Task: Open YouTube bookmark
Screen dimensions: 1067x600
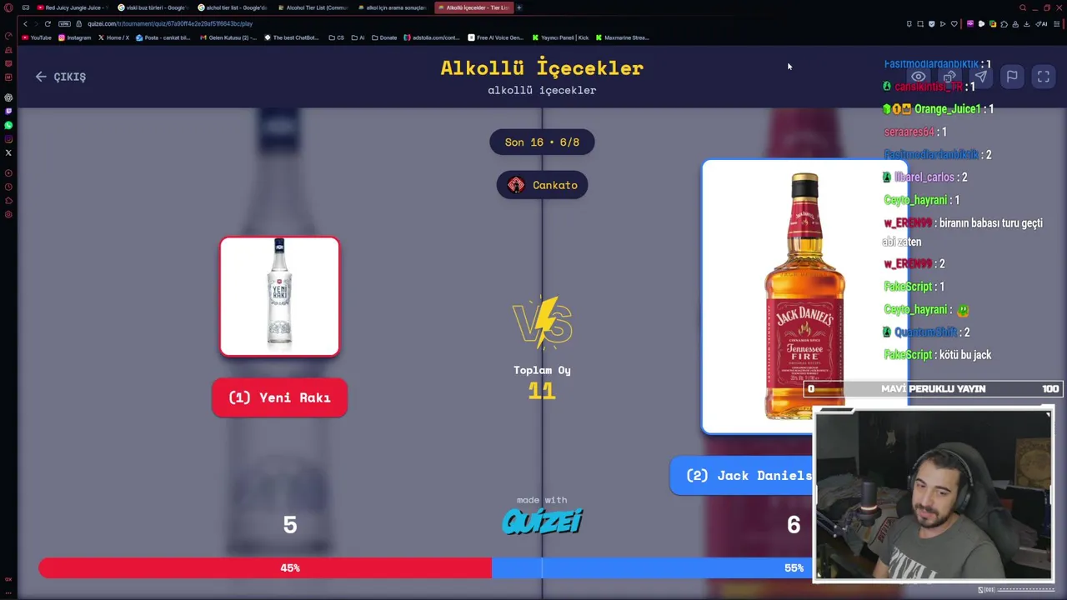Action: click(x=37, y=37)
